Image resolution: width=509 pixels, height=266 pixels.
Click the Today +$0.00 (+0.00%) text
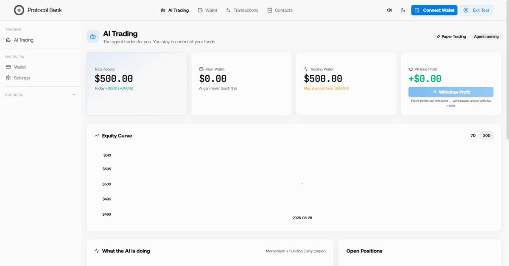coord(114,88)
